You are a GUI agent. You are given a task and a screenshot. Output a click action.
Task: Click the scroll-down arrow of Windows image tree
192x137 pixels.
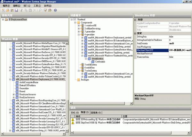click(67, 131)
